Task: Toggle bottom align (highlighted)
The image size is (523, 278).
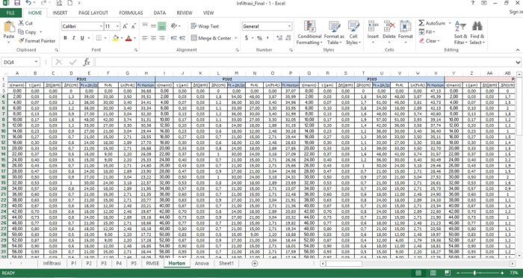Action: [162, 26]
